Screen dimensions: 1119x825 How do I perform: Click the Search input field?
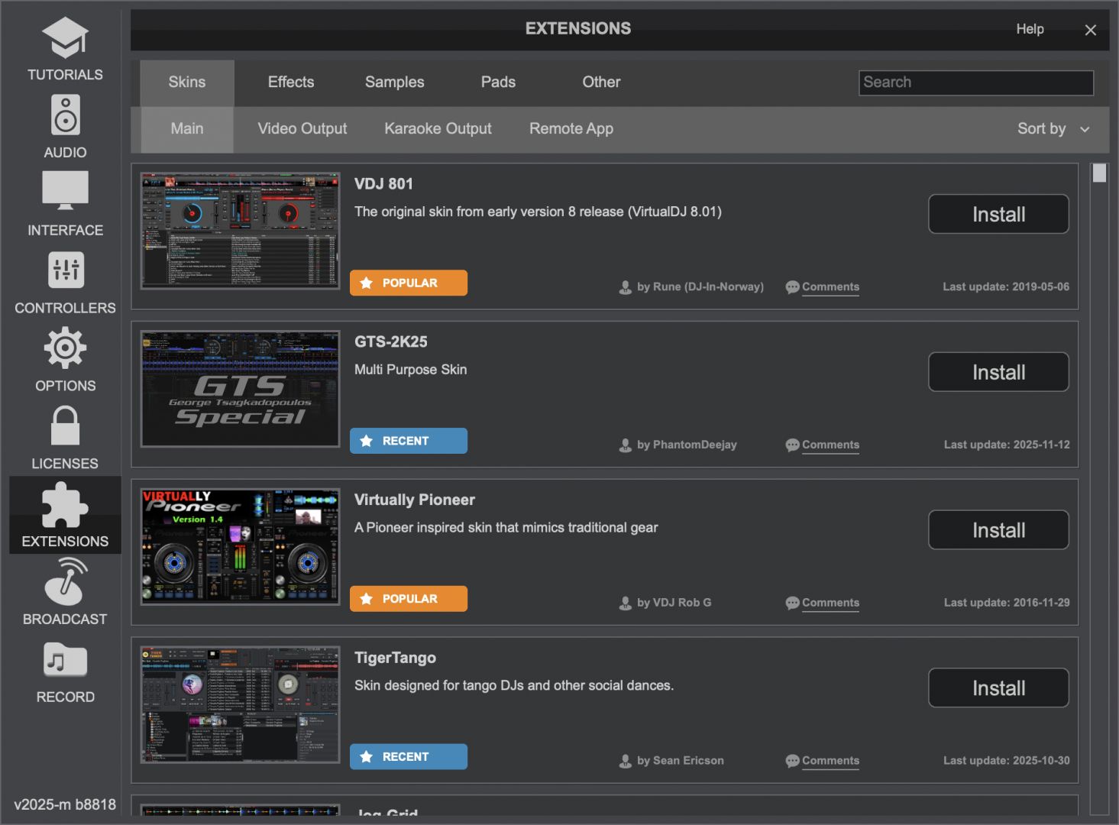pos(975,82)
